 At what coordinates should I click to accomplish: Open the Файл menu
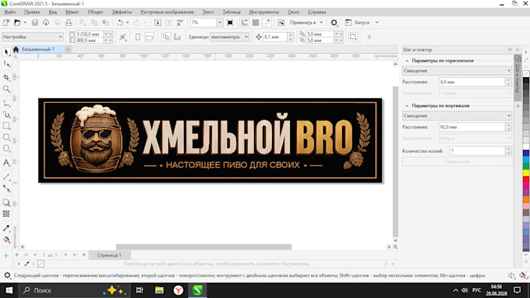10,12
